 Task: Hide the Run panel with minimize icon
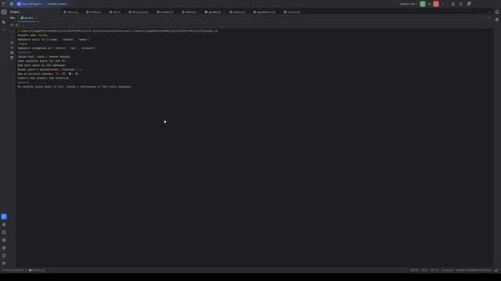488,18
